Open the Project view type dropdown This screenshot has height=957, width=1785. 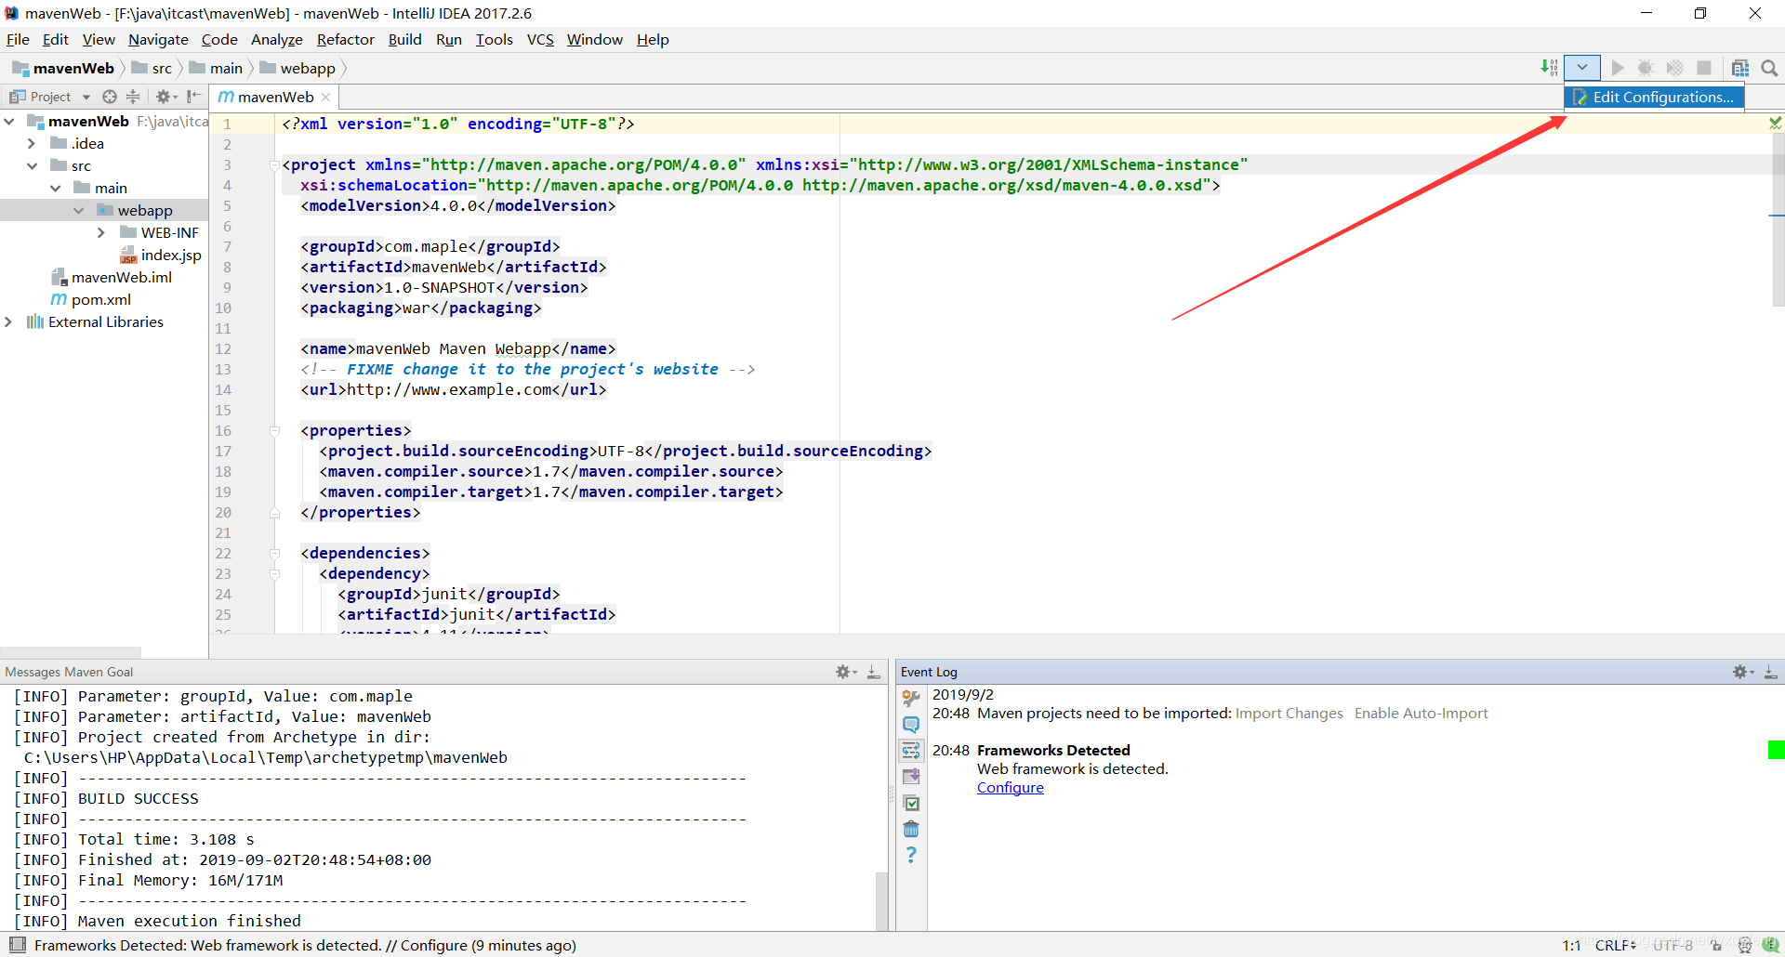click(86, 97)
